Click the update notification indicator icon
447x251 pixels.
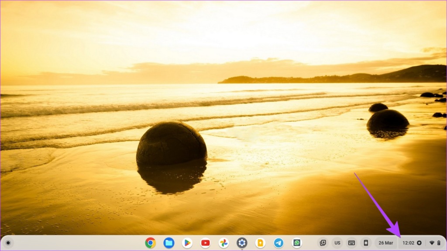click(x=419, y=243)
